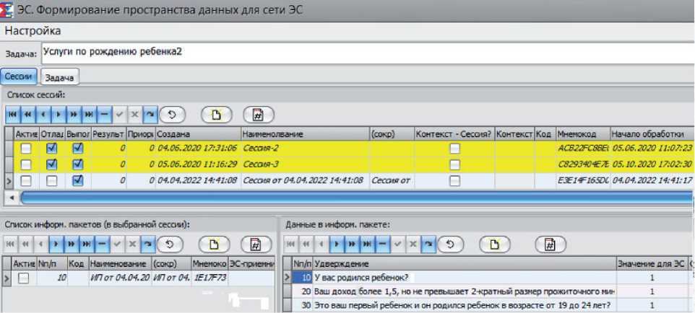Select statement row 20 about income
This screenshot has width=695, height=313.
(x=465, y=292)
